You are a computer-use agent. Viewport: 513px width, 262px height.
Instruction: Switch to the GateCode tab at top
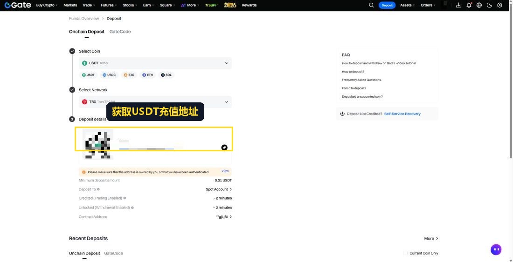click(120, 32)
